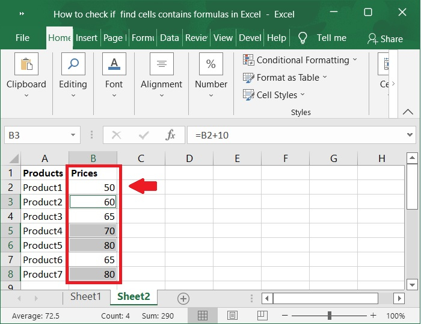The height and width of the screenshot is (324, 421).
Task: Click the Tell me lightbulb icon
Action: [303, 38]
